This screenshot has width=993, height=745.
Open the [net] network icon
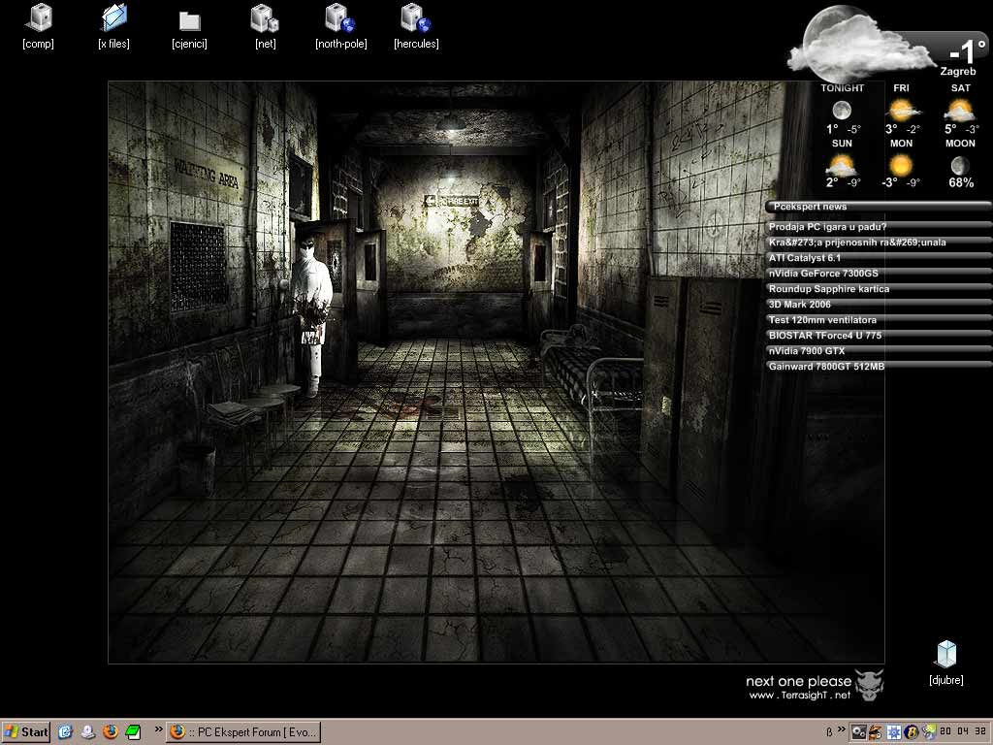click(x=265, y=17)
